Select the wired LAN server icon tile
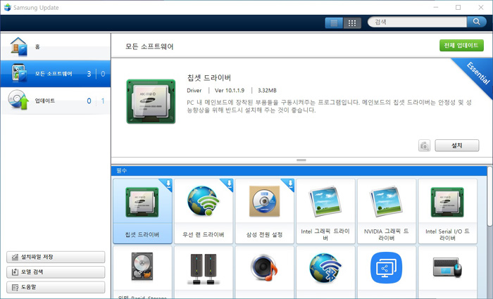The width and height of the screenshot is (493, 299). [x=204, y=272]
